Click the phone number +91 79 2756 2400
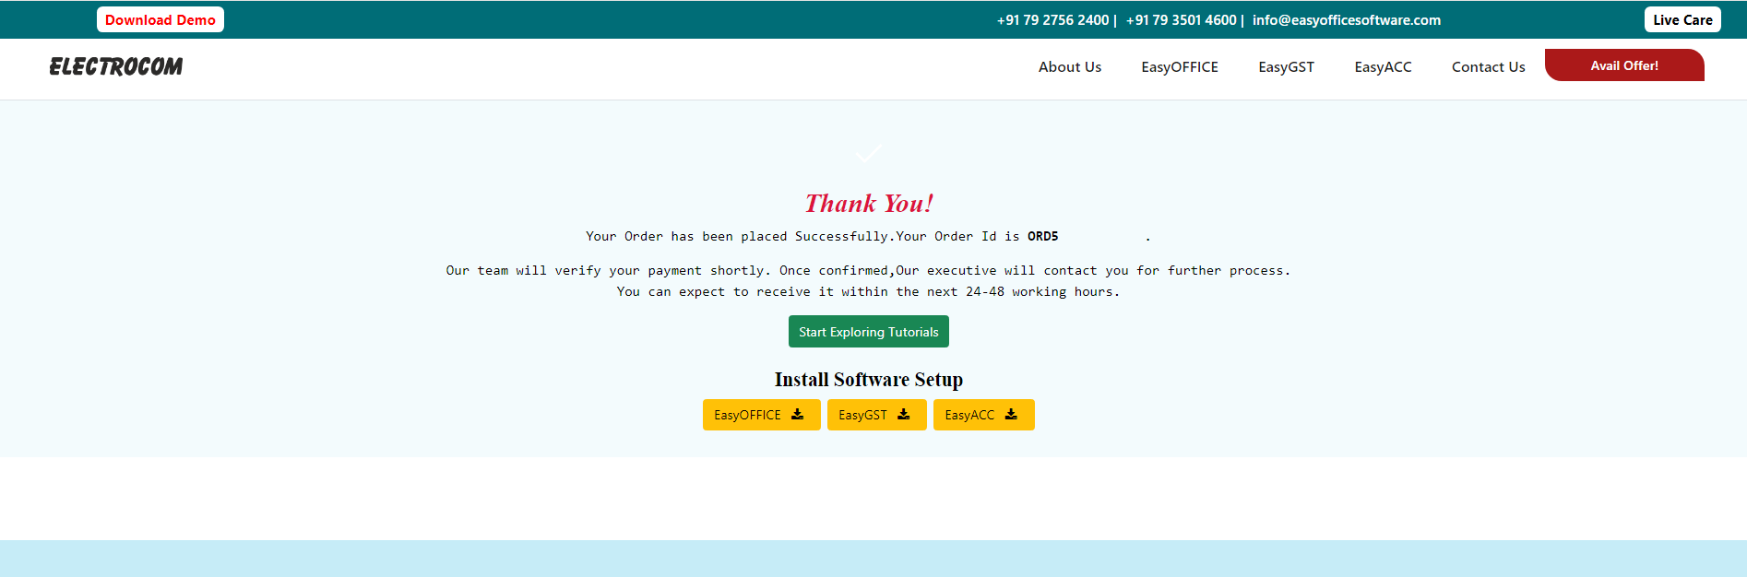 (x=1052, y=20)
